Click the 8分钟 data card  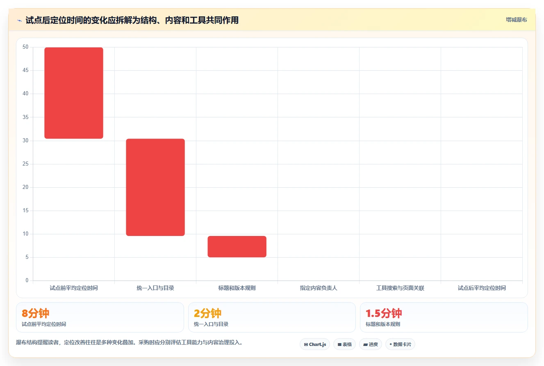pos(100,317)
